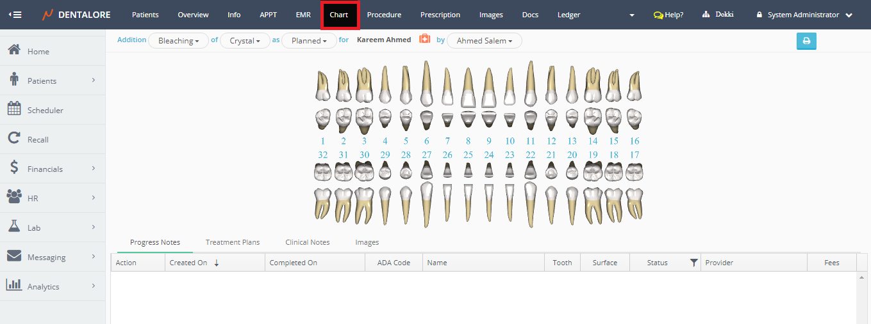The height and width of the screenshot is (324, 871).
Task: Click the Status column filter icon
Action: tap(693, 263)
